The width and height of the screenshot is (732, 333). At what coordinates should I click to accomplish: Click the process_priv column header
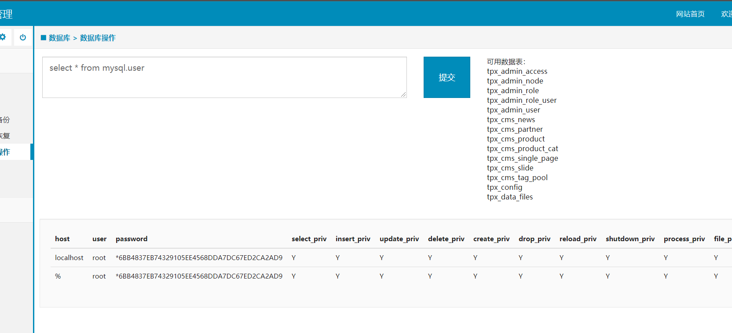pyautogui.click(x=684, y=239)
